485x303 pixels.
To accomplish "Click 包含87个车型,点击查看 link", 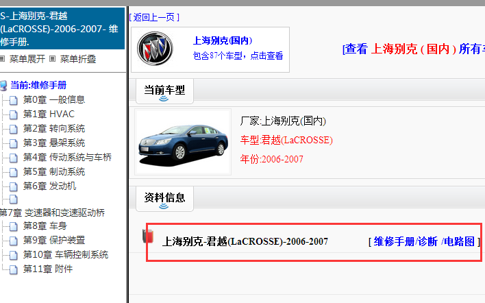I will click(x=238, y=56).
